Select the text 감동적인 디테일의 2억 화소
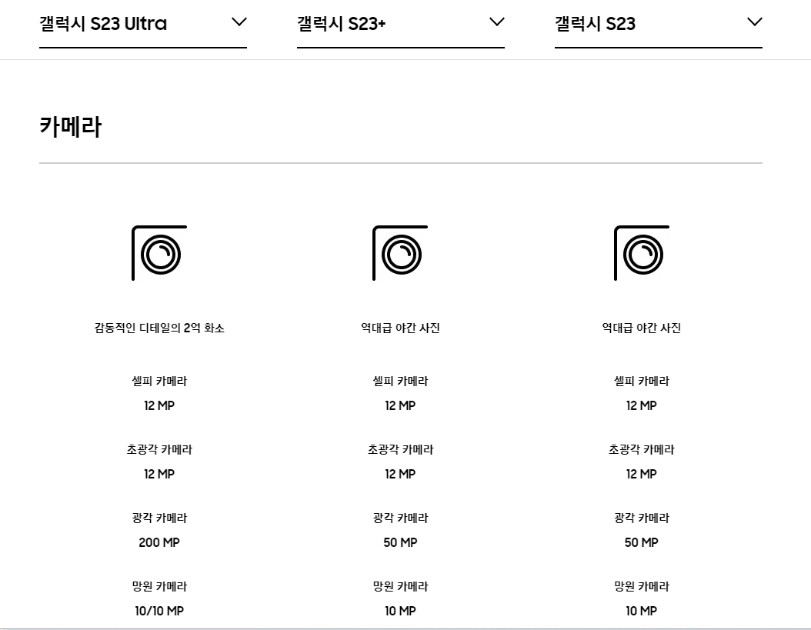Viewport: 811px width, 630px height. (x=159, y=328)
